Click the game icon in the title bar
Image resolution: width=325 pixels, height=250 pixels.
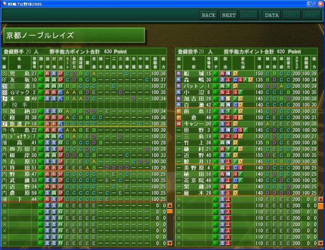point(5,4)
